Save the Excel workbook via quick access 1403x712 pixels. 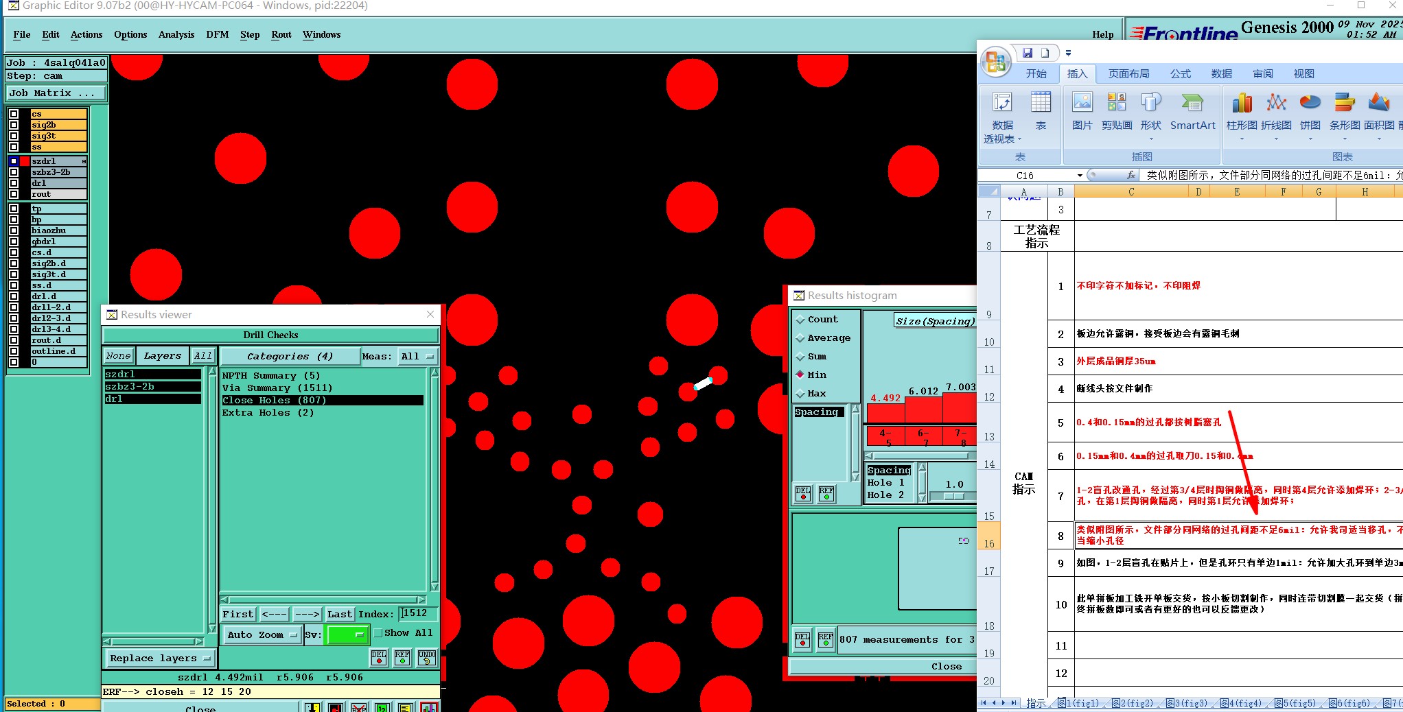[x=1028, y=53]
